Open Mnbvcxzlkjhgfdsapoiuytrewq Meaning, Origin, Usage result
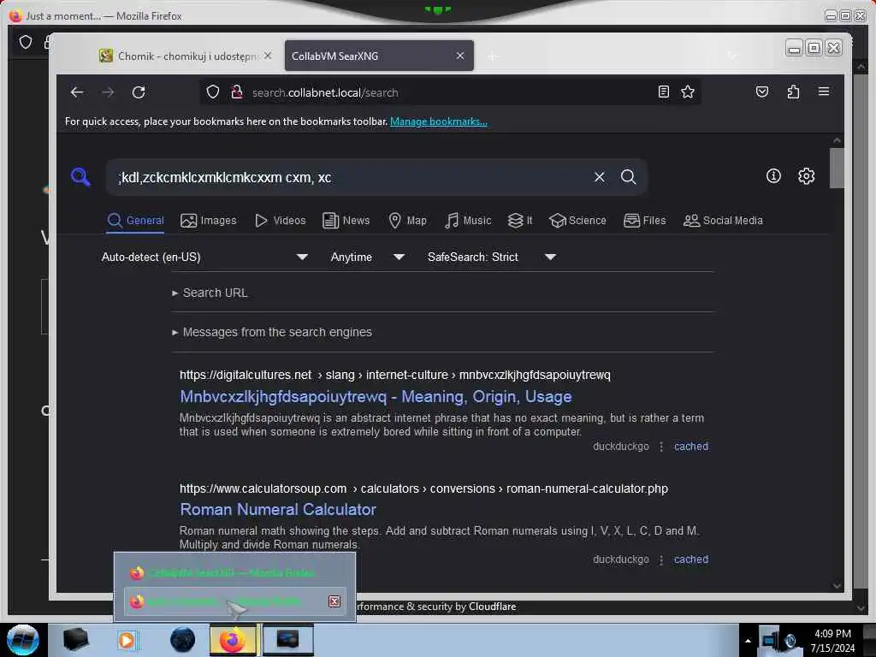The image size is (876, 657). (x=376, y=397)
